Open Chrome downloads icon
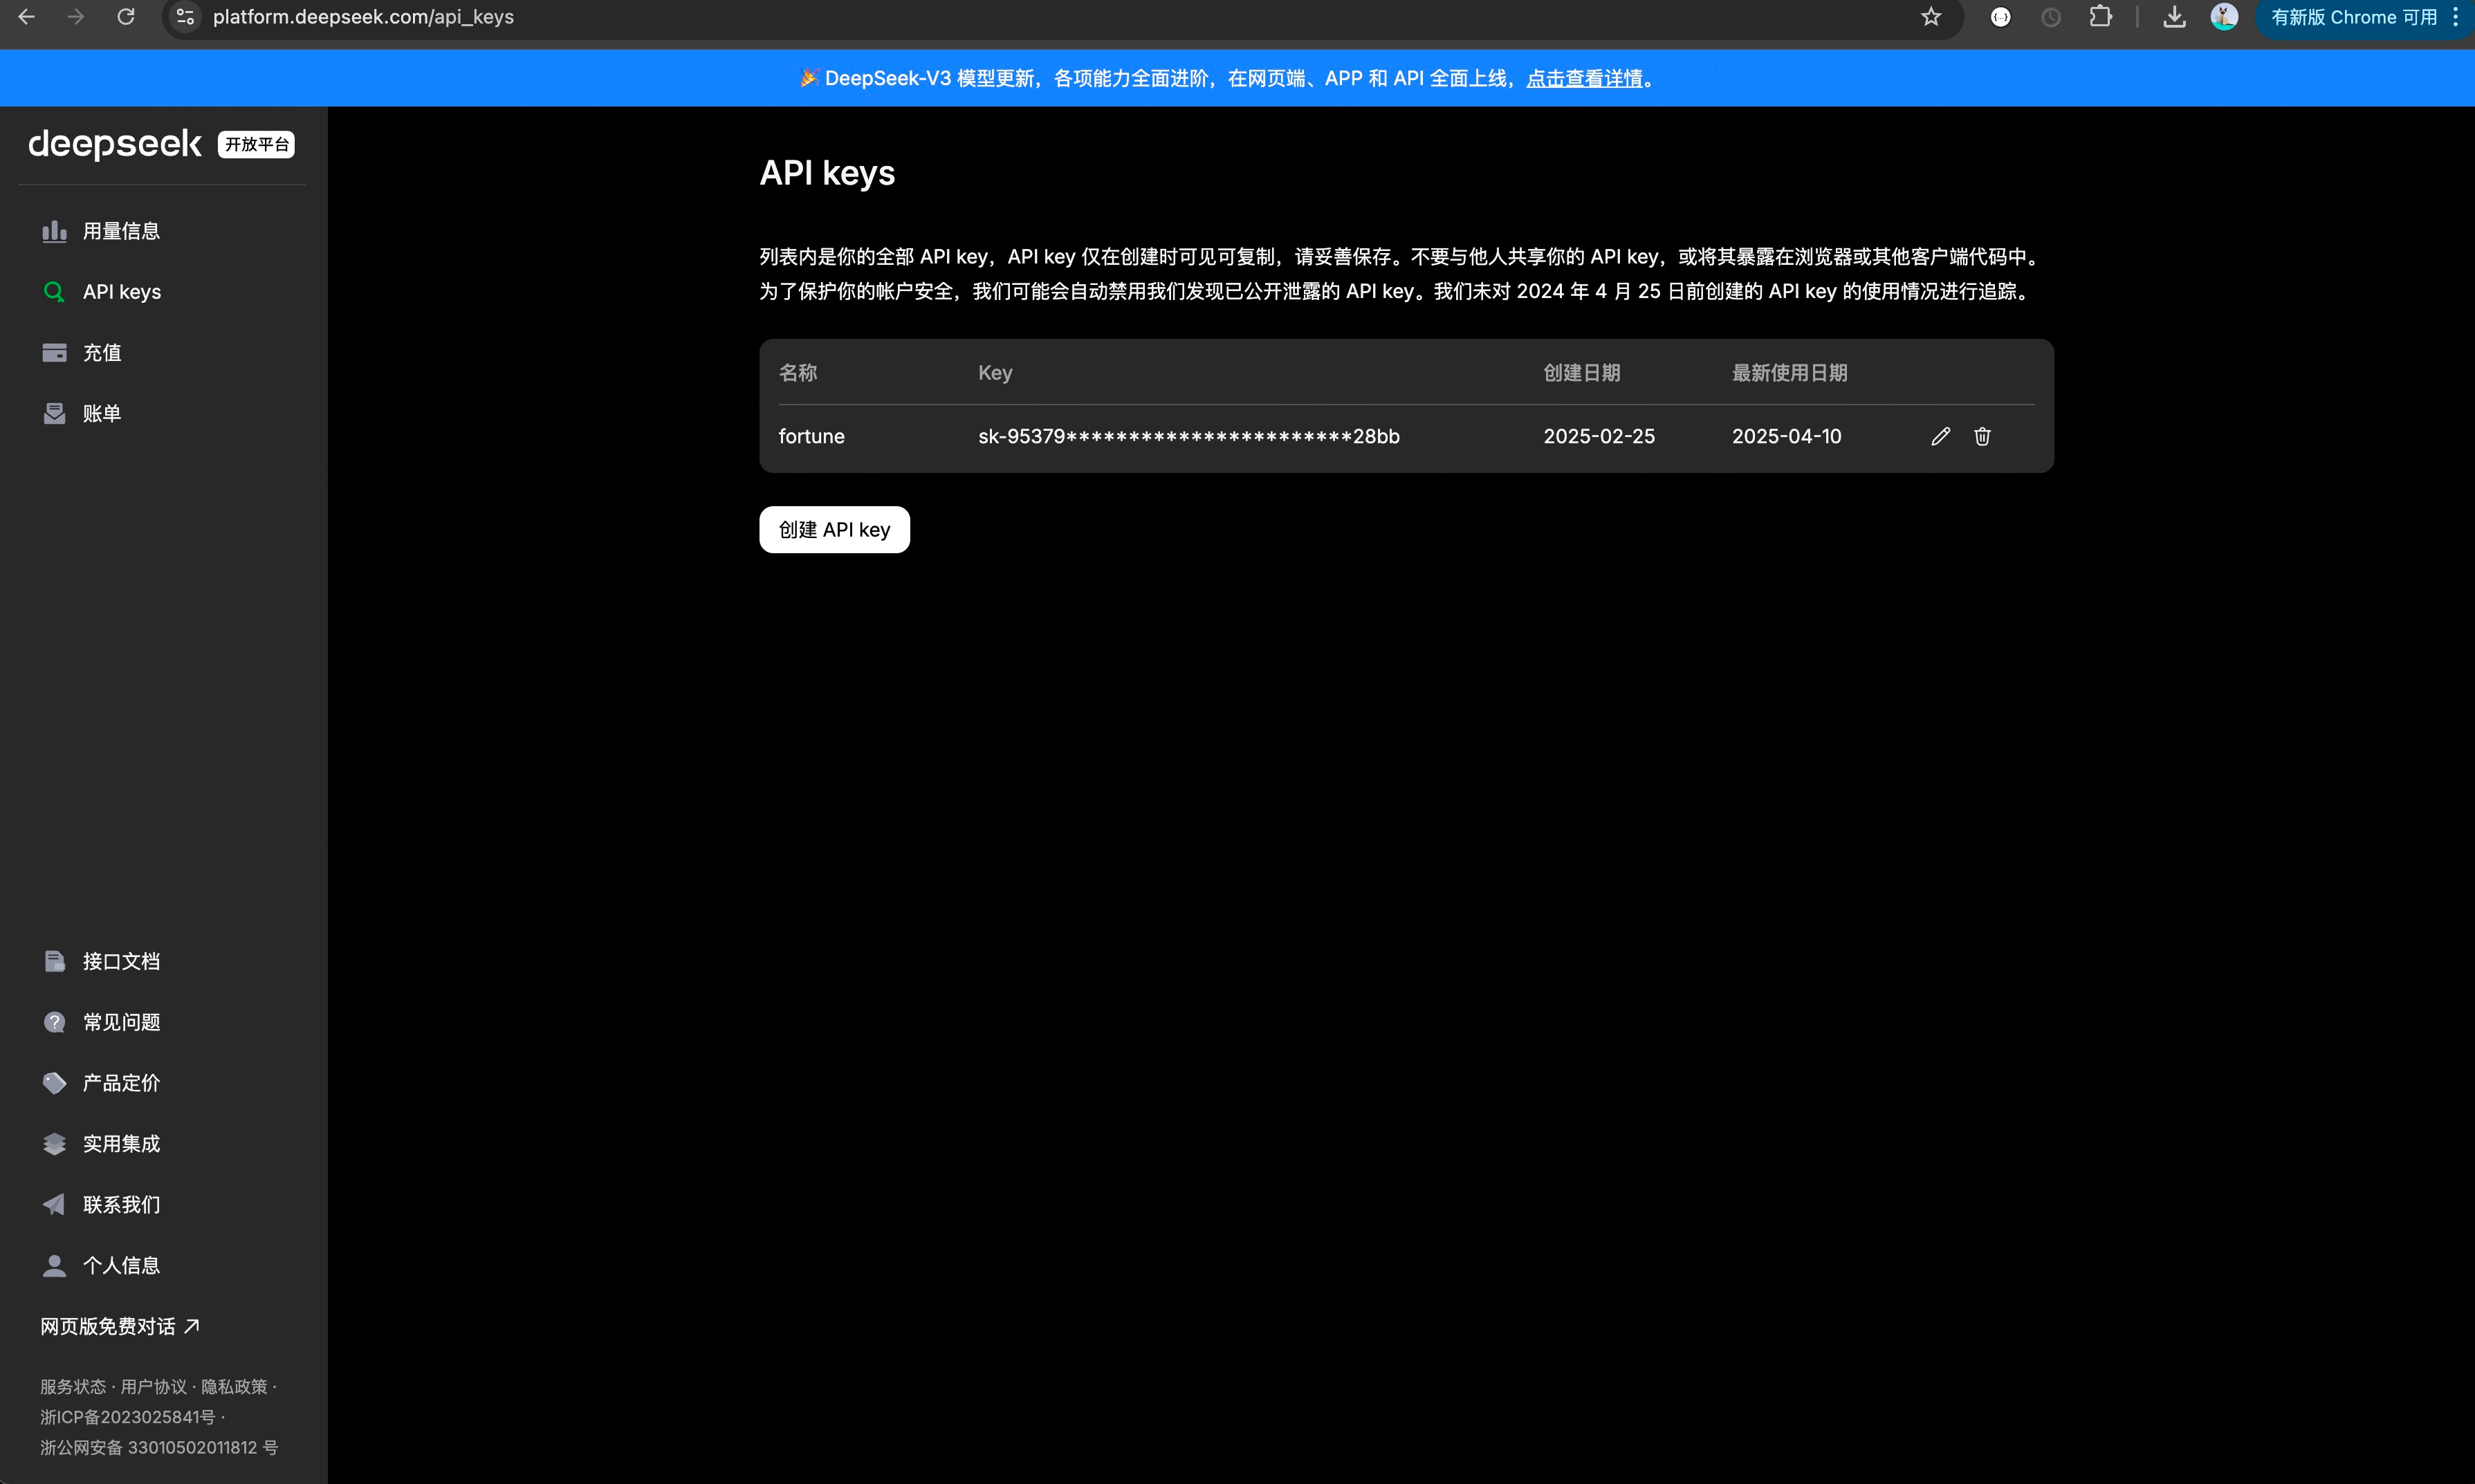 click(x=2174, y=17)
